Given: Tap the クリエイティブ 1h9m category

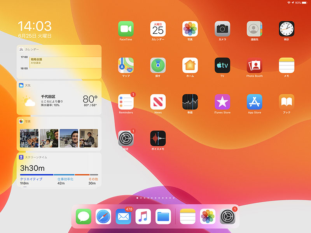Looking at the screenshot, I should [31, 181].
